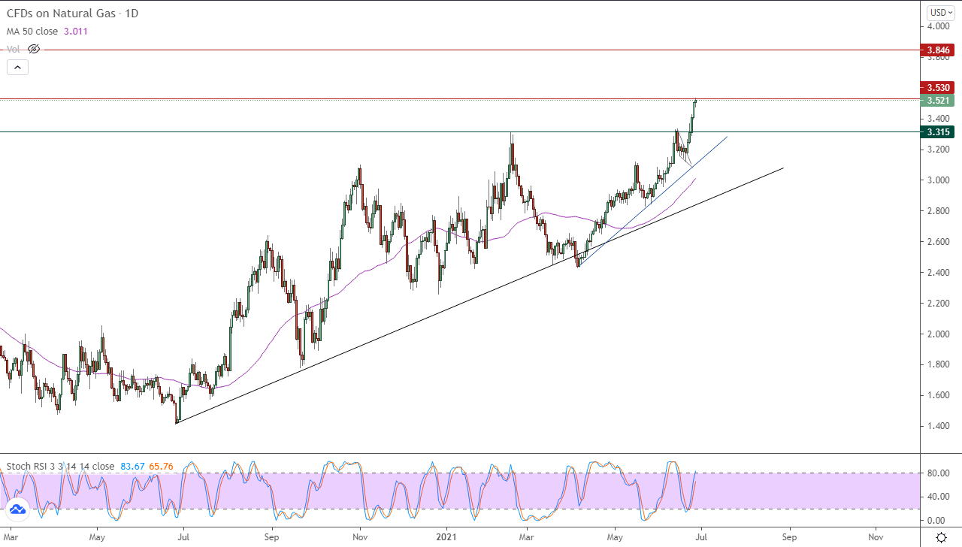The width and height of the screenshot is (962, 547).
Task: Click the 1.600 price axis label
Action: tap(939, 395)
